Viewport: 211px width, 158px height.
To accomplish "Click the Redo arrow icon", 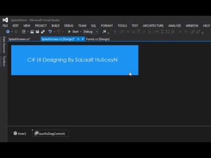I will click(59, 32).
